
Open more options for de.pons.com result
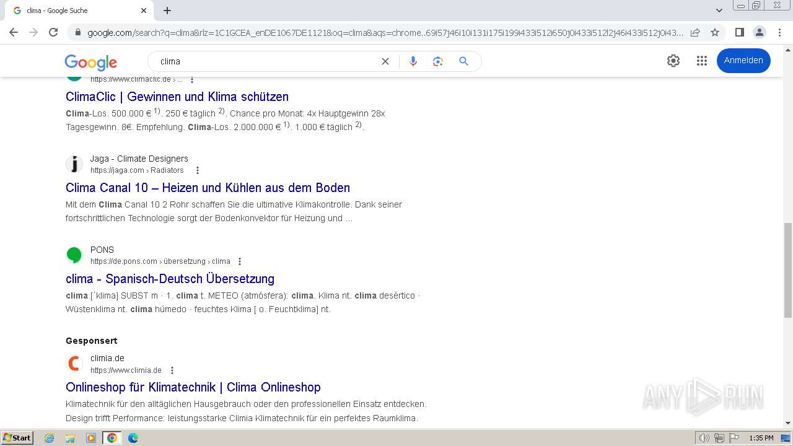point(240,261)
